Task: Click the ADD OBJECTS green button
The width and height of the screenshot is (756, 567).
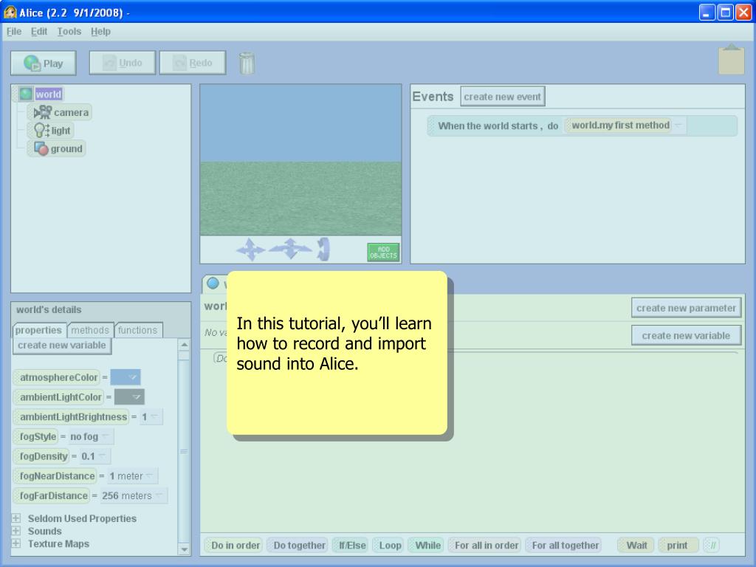Action: click(383, 252)
